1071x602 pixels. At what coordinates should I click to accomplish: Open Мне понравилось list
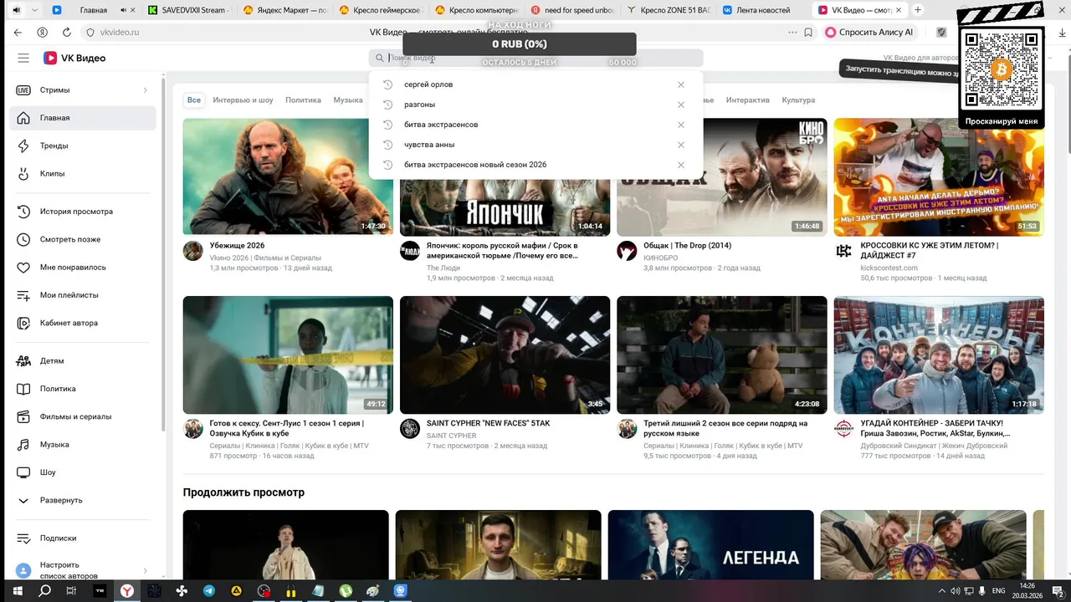click(82, 268)
